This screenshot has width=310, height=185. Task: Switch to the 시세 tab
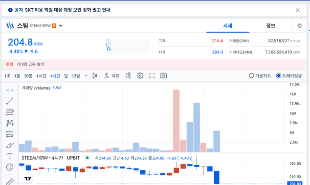tap(228, 26)
